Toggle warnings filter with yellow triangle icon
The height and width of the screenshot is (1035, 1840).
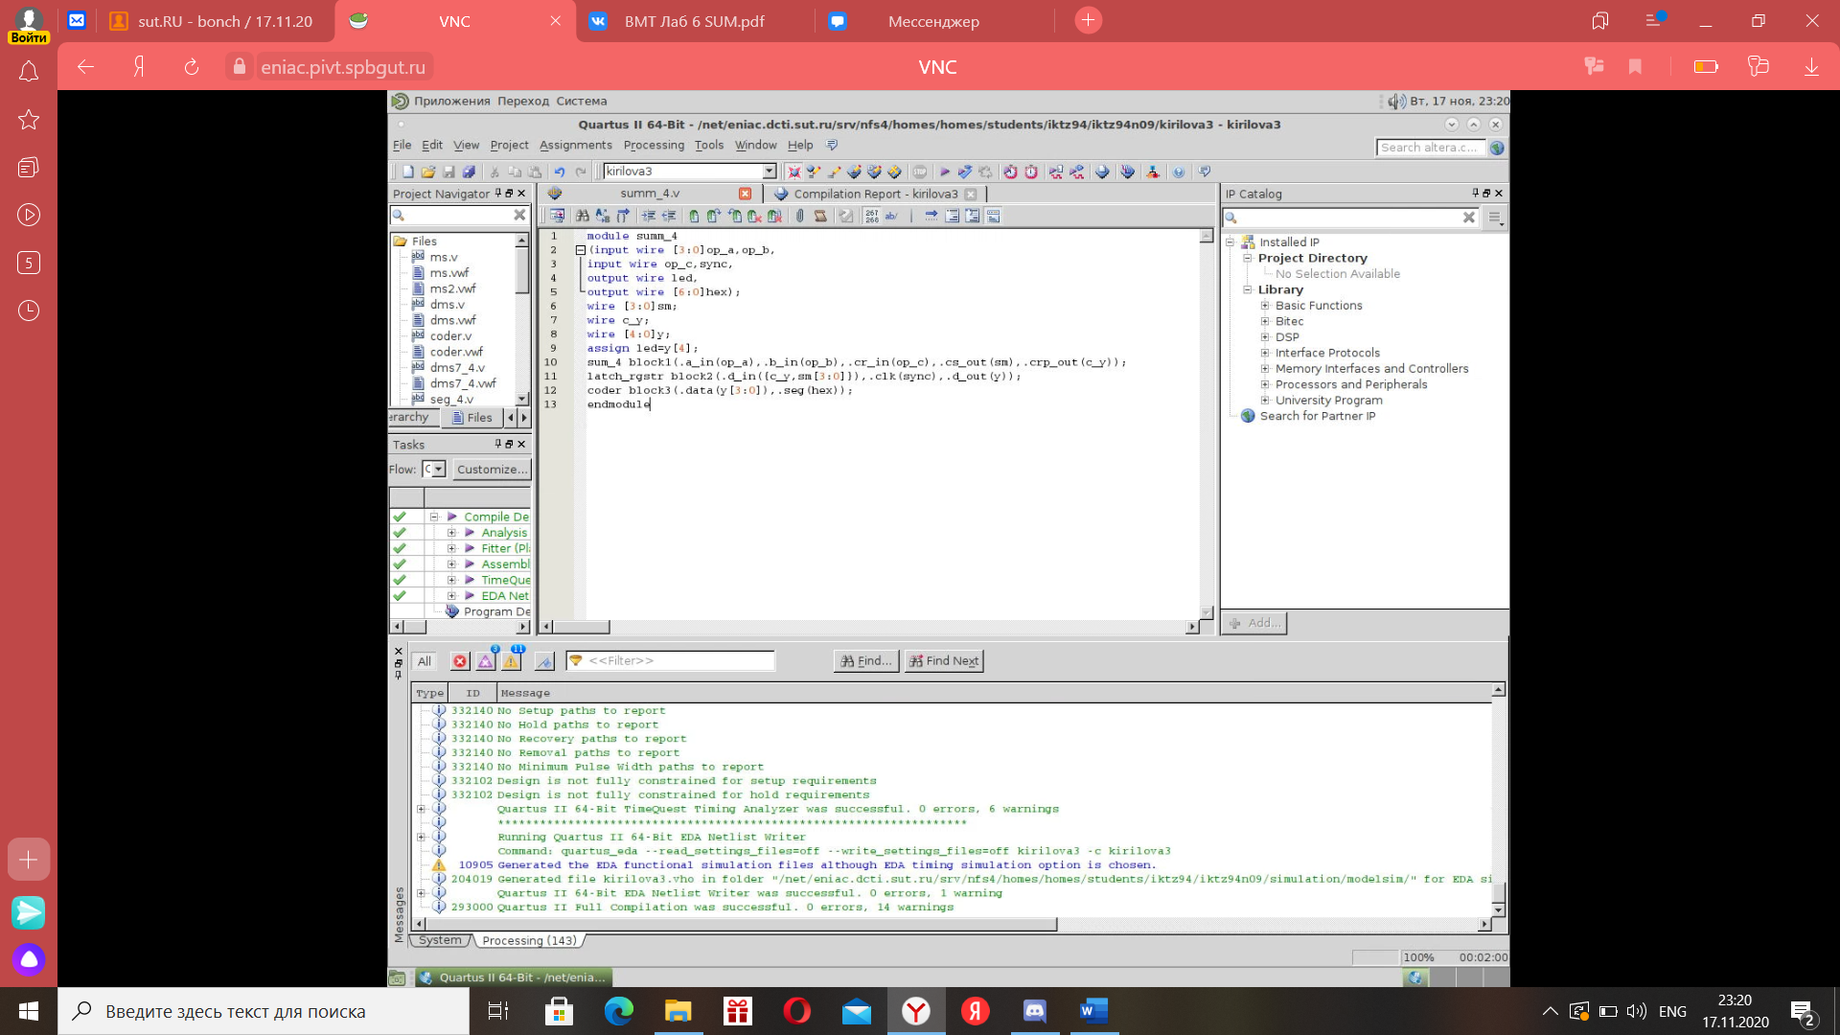pyautogui.click(x=512, y=661)
